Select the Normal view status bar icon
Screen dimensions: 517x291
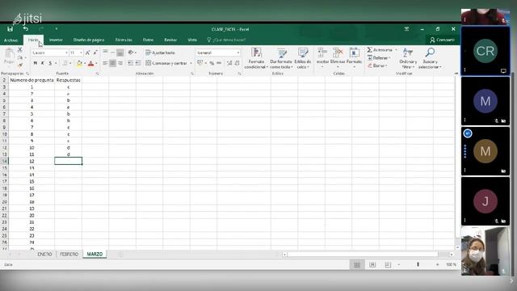[x=357, y=264]
